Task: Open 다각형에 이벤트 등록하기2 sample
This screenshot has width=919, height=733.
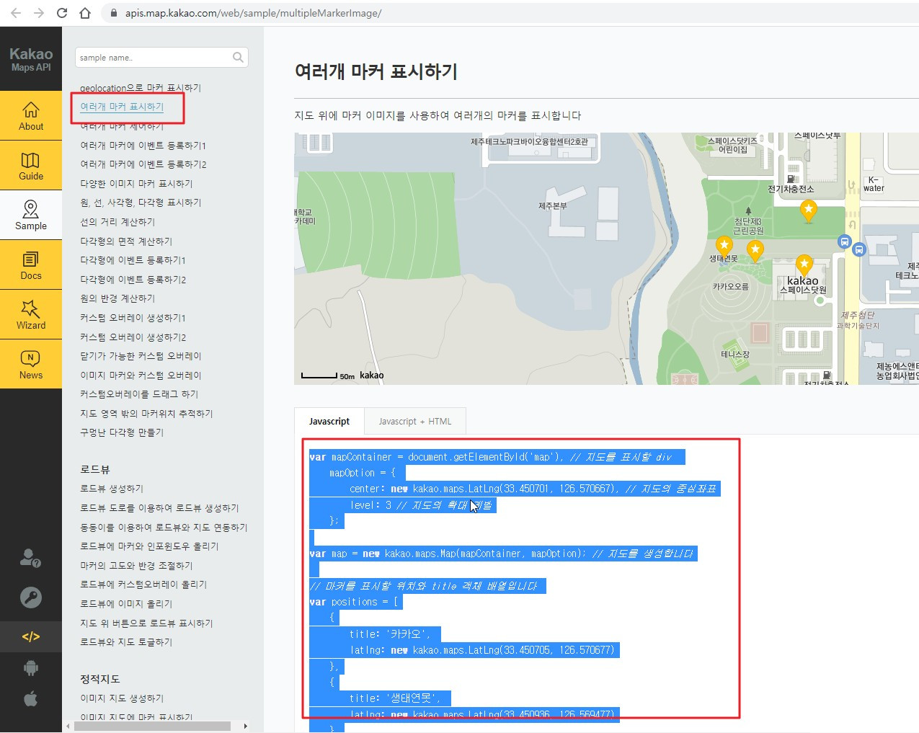Action: (x=133, y=280)
